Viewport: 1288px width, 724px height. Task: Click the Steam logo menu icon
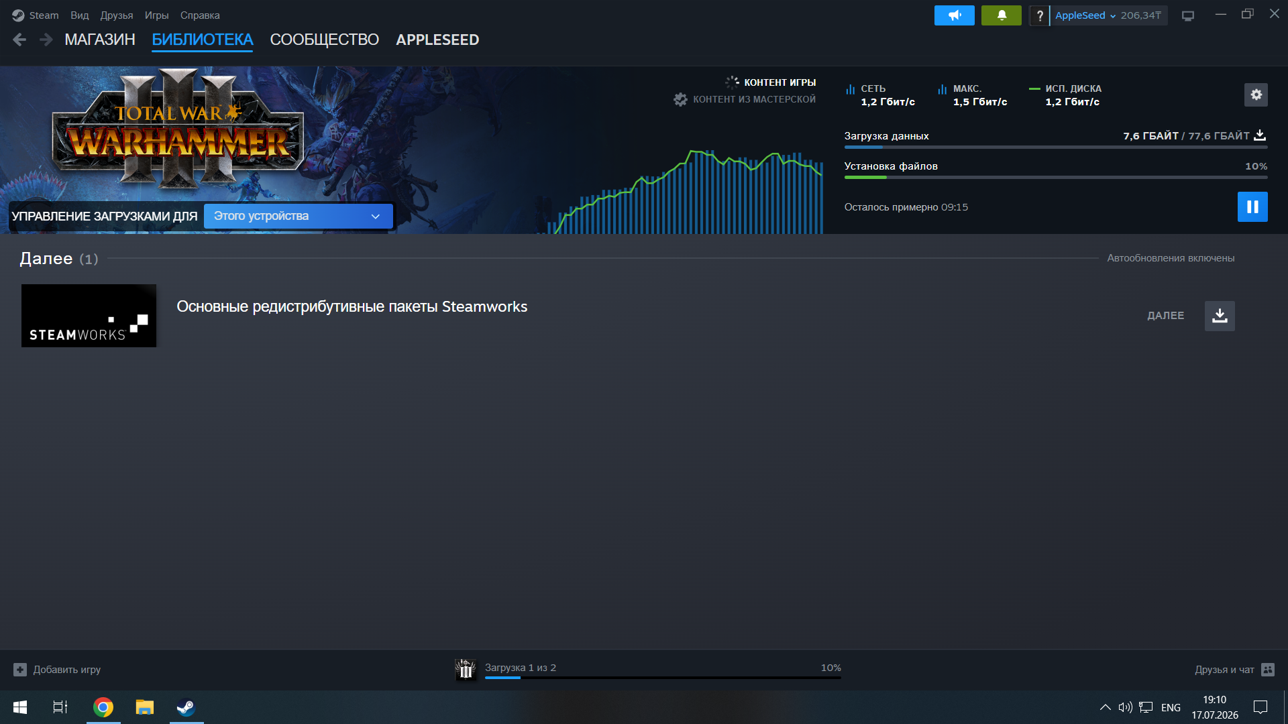tap(18, 15)
